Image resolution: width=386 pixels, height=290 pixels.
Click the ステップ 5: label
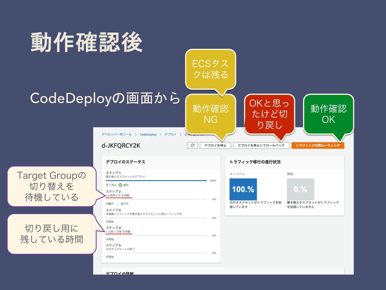(x=113, y=245)
